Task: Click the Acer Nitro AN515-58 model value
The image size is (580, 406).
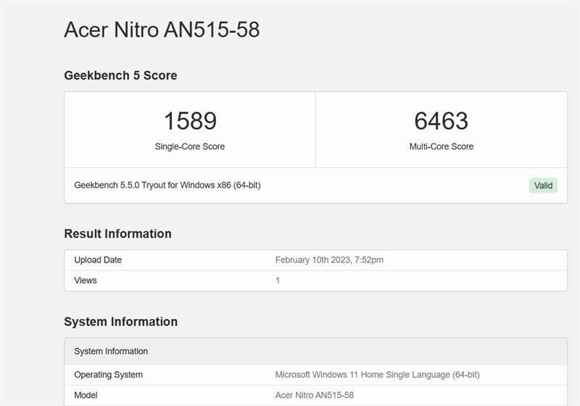Action: pos(315,395)
